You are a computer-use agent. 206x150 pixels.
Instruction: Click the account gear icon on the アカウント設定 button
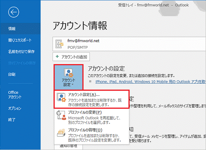[69, 72]
